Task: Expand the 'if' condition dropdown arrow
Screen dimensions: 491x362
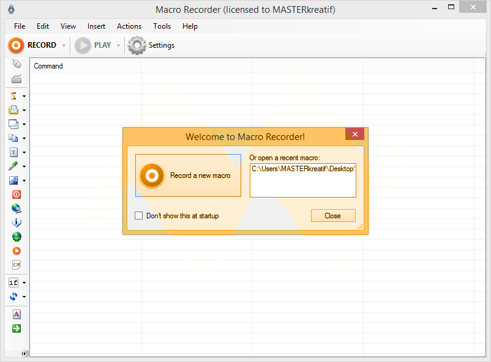Action: 24,283
